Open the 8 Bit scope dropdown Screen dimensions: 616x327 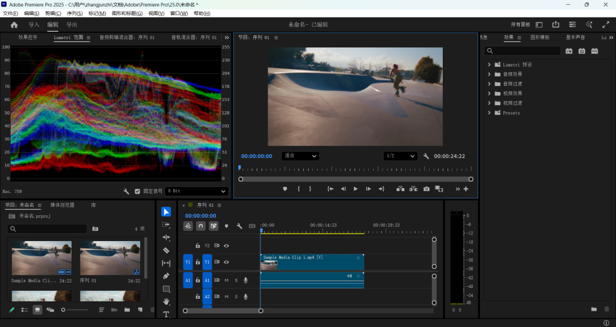click(197, 191)
